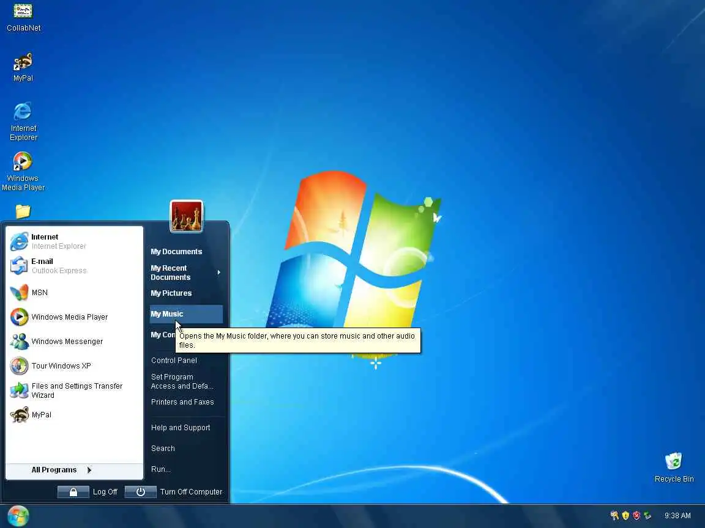Click the red shield tray icon

click(636, 515)
